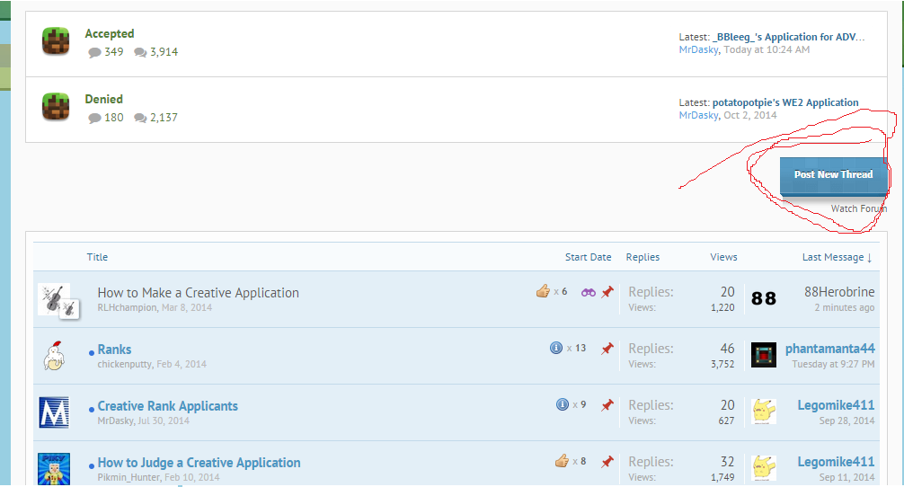Click the info icon on Ranks thread
This screenshot has height=487, width=904.
(556, 348)
